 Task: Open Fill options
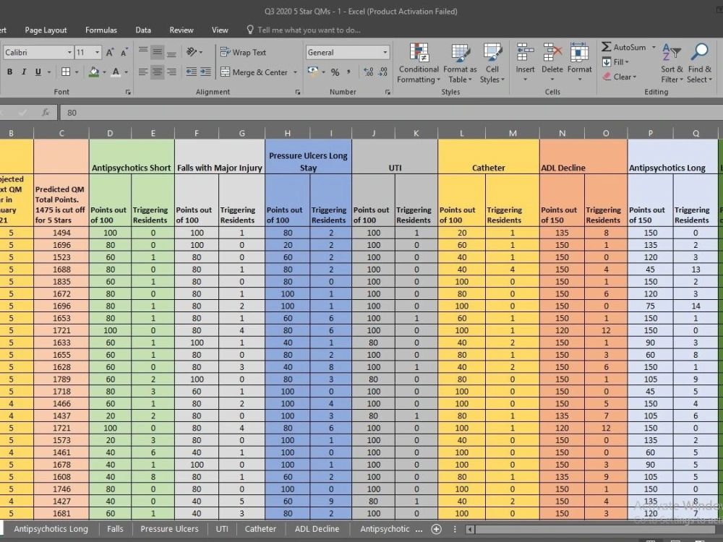(615, 61)
